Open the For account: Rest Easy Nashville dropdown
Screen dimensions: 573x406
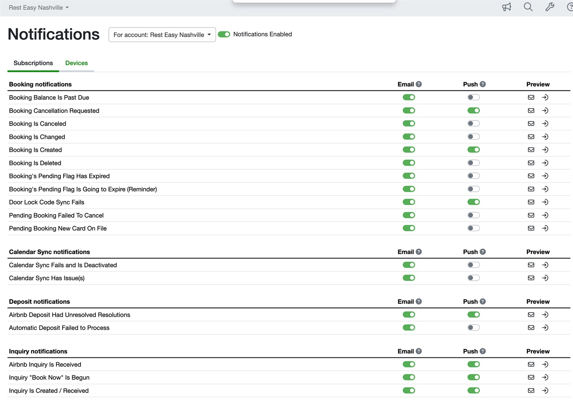pos(162,35)
